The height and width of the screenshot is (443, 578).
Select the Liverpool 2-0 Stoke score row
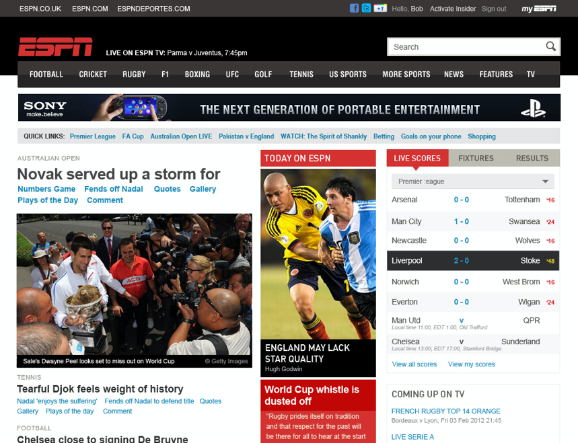coord(473,261)
